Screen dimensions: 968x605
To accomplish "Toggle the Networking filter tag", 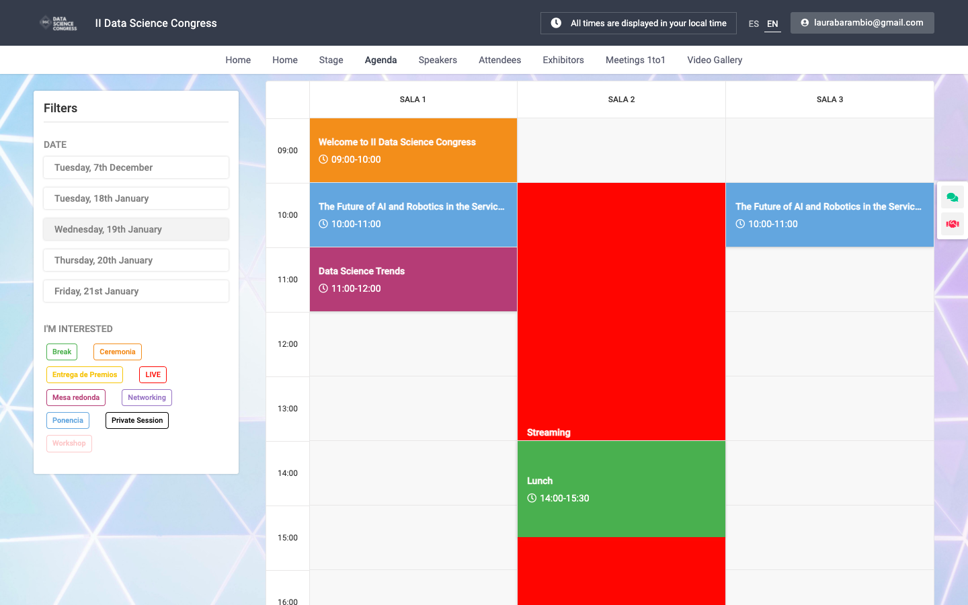I will pos(147,397).
